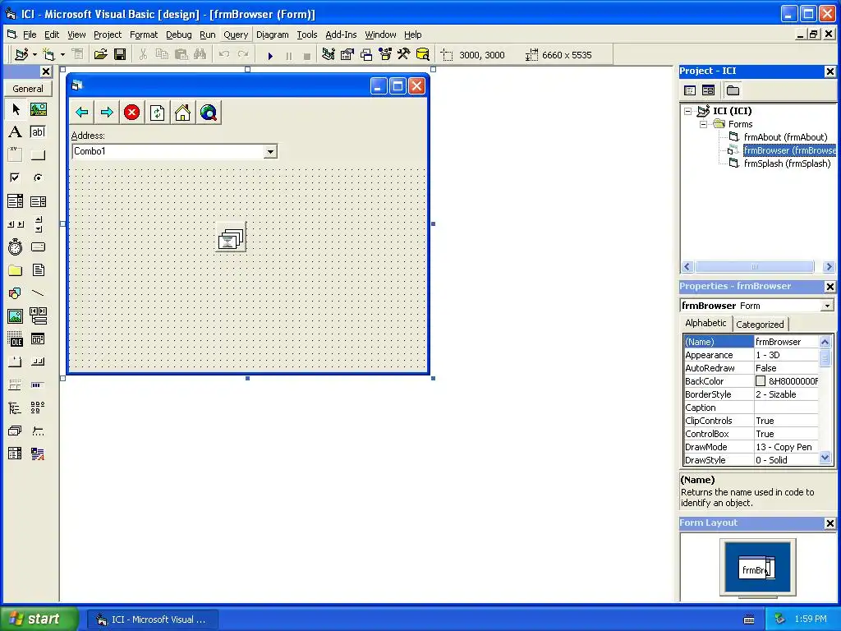
Task: Select the PictureBox control tool
Action: coord(38,109)
